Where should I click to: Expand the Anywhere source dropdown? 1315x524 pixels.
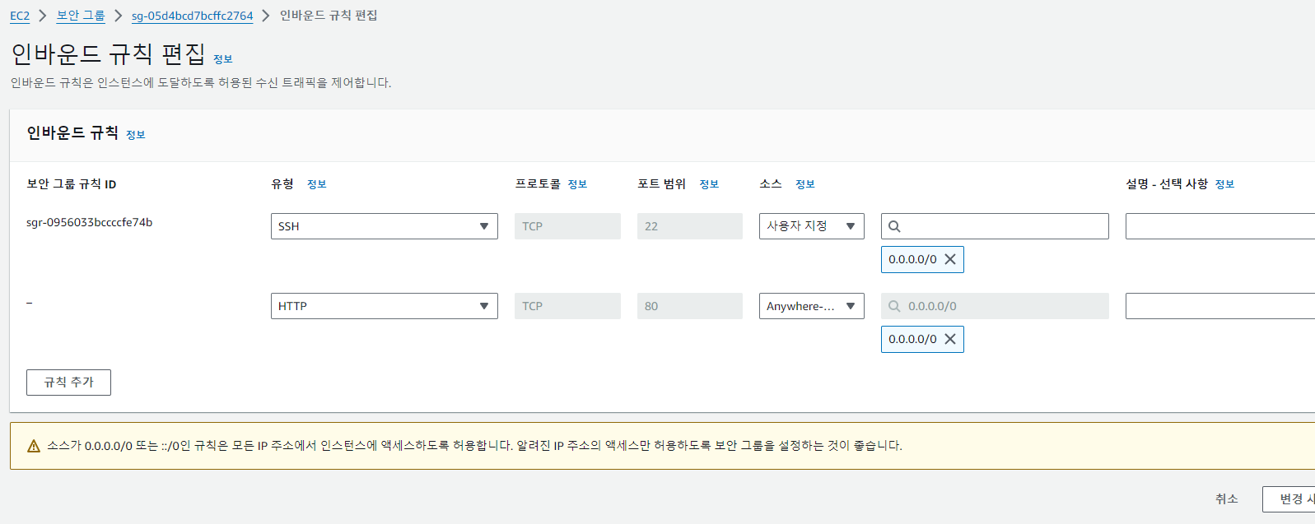tap(812, 306)
